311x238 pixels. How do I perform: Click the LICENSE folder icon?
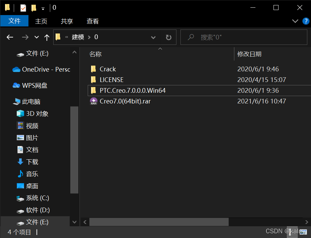93,80
